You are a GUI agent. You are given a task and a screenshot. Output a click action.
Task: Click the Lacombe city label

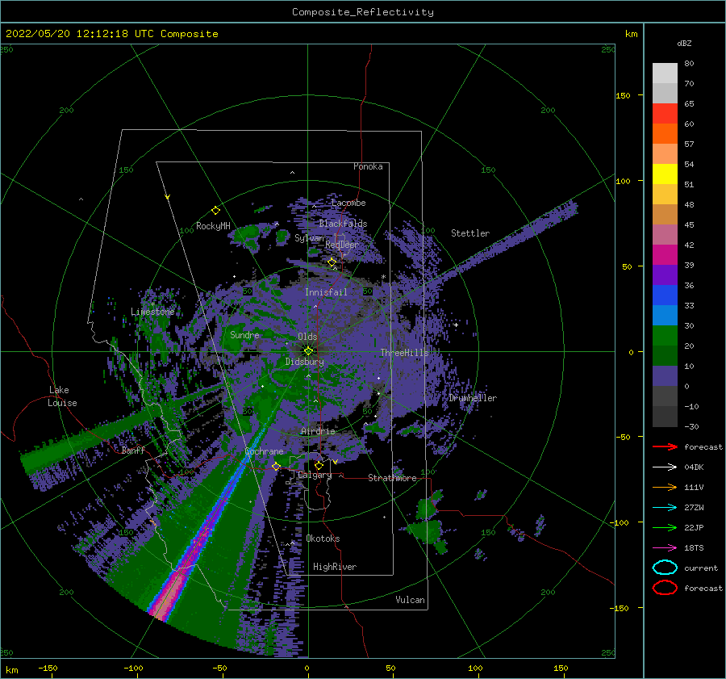coord(348,203)
